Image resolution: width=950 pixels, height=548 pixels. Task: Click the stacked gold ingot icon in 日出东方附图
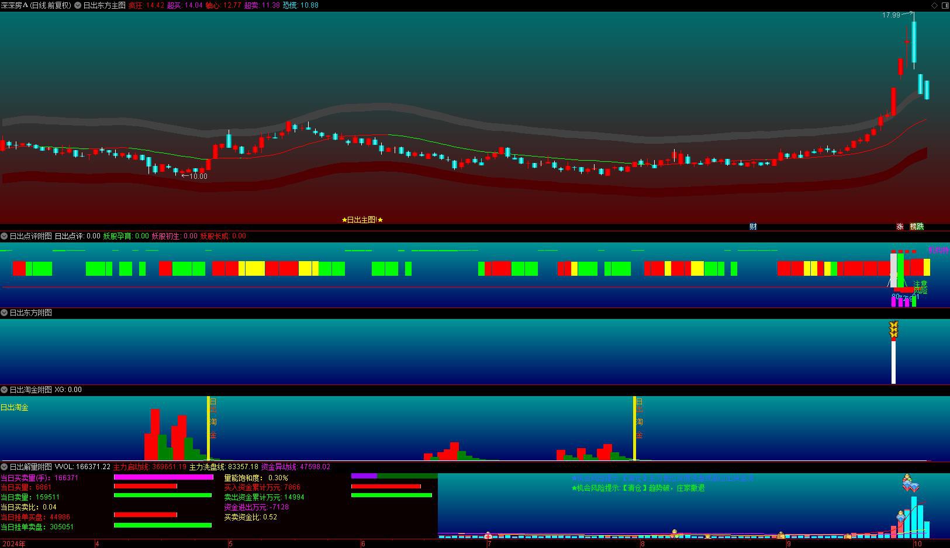(x=893, y=330)
